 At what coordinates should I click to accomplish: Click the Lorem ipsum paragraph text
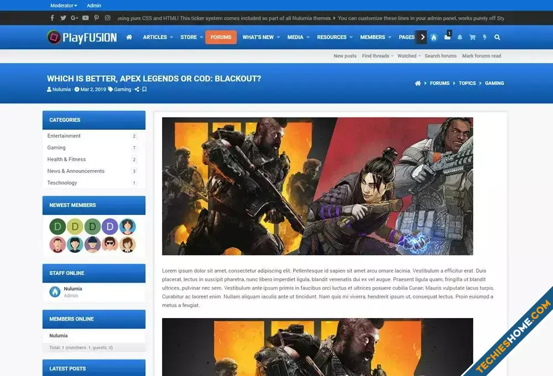point(328,288)
